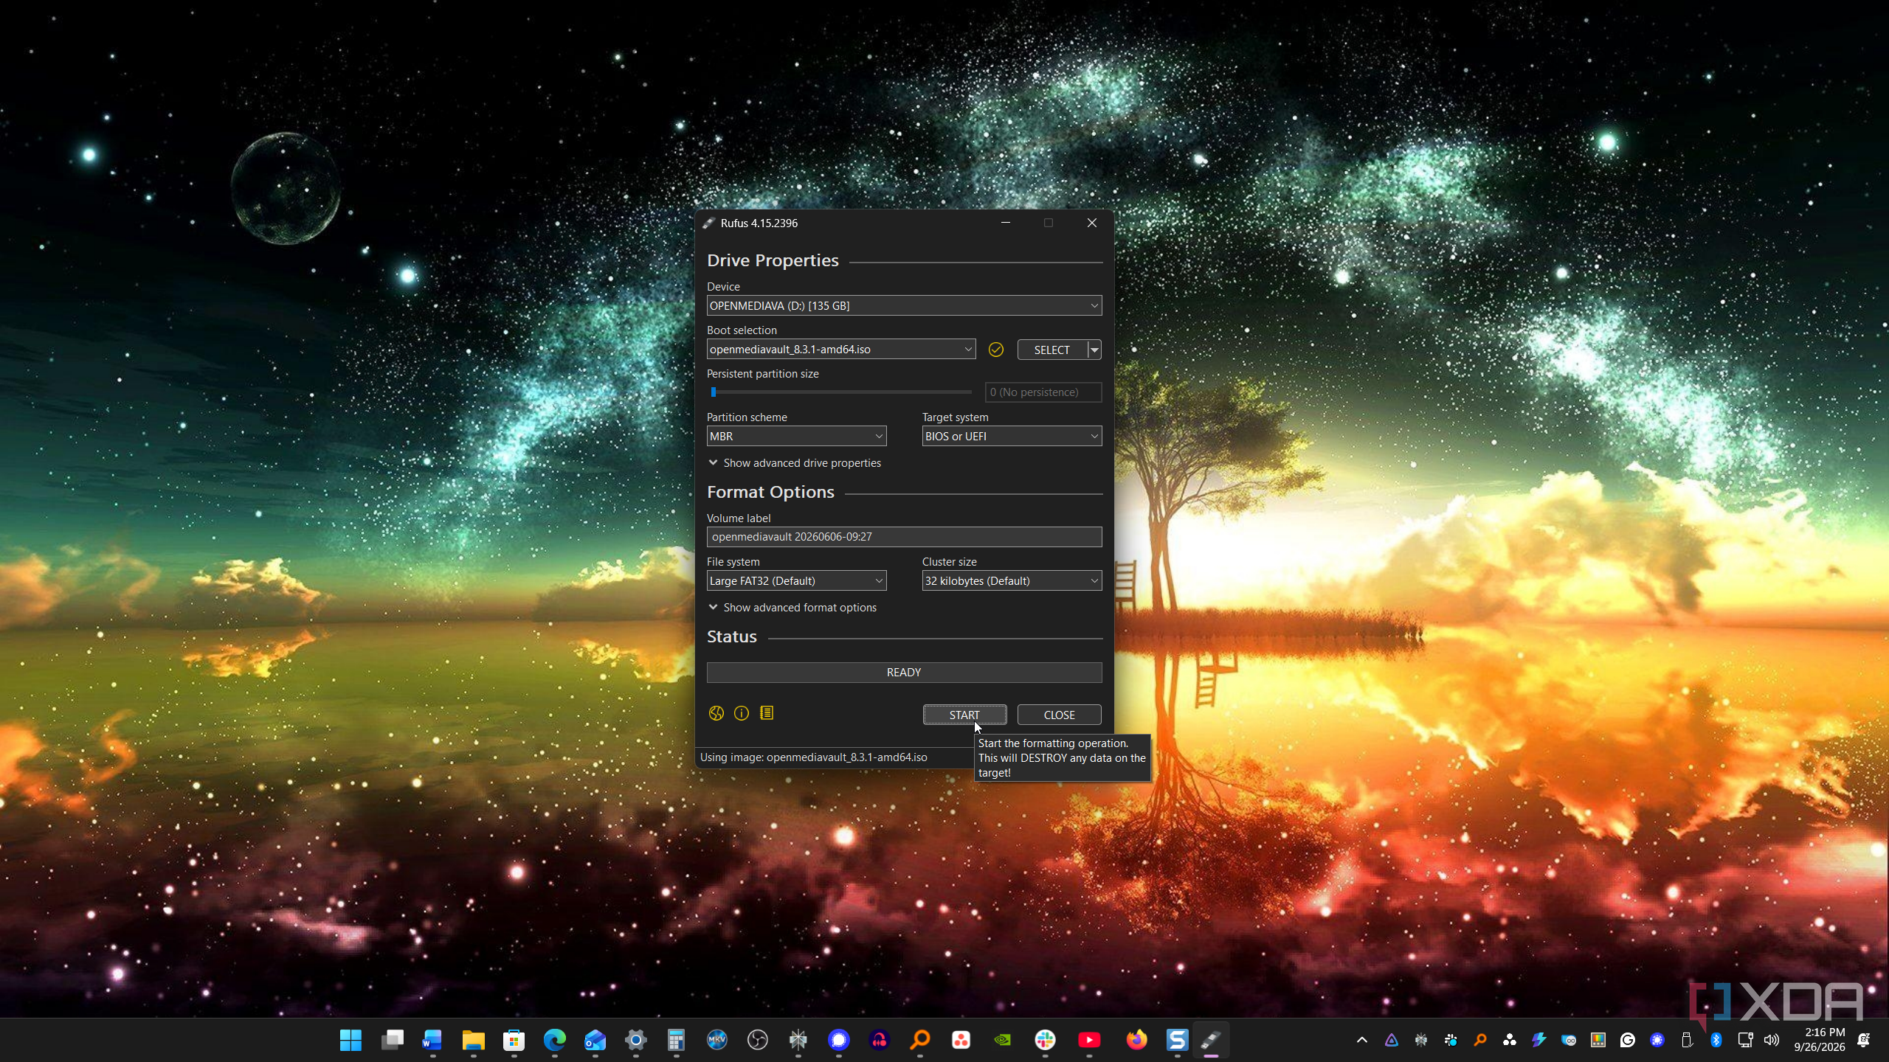The width and height of the screenshot is (1889, 1062).
Task: Open OBS Studio from the taskbar
Action: tap(757, 1040)
